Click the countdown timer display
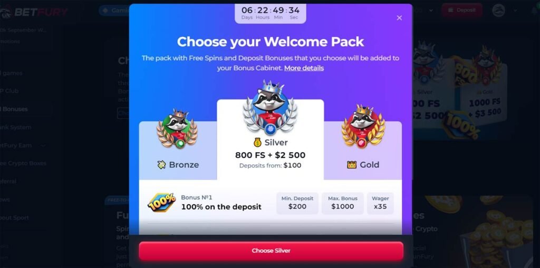The height and width of the screenshot is (268, 540). [271, 13]
